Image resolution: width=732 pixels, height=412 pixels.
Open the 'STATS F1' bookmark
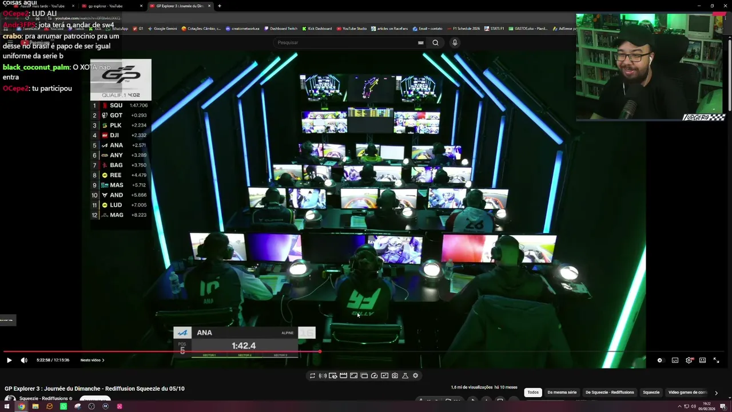point(494,28)
